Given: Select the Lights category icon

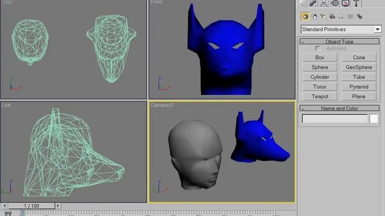Looking at the screenshot, I should pos(324,17).
